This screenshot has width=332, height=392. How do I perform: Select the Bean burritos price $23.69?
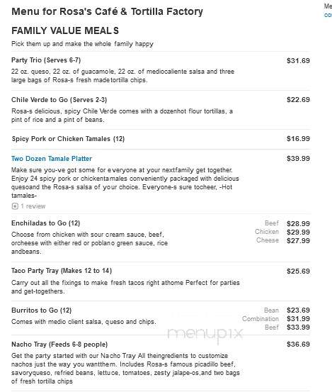pyautogui.click(x=298, y=310)
